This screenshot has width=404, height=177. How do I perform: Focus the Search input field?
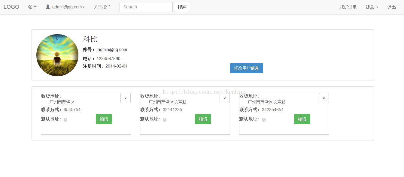[146, 7]
